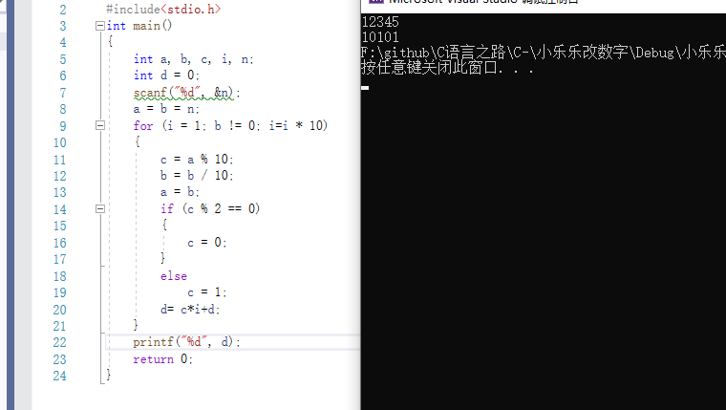Click the 'if (c % 2 == 0)' condition
The width and height of the screenshot is (726, 410).
tap(210, 209)
